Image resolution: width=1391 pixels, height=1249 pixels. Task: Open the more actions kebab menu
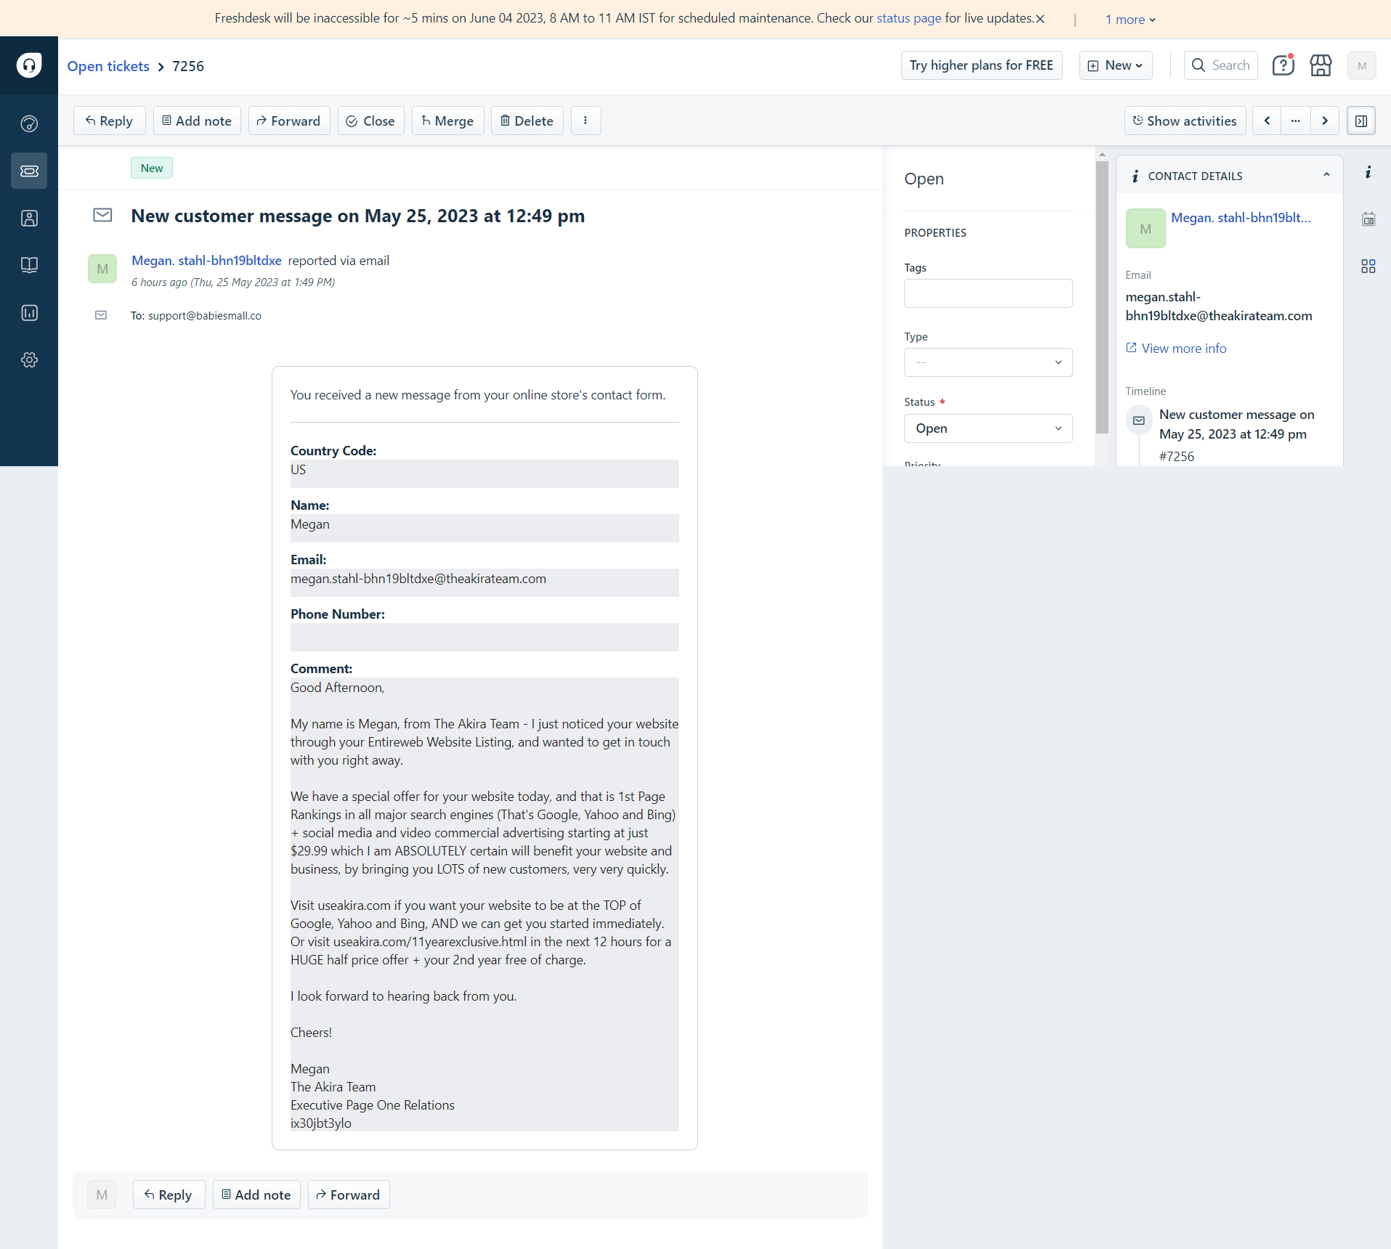[x=585, y=121]
